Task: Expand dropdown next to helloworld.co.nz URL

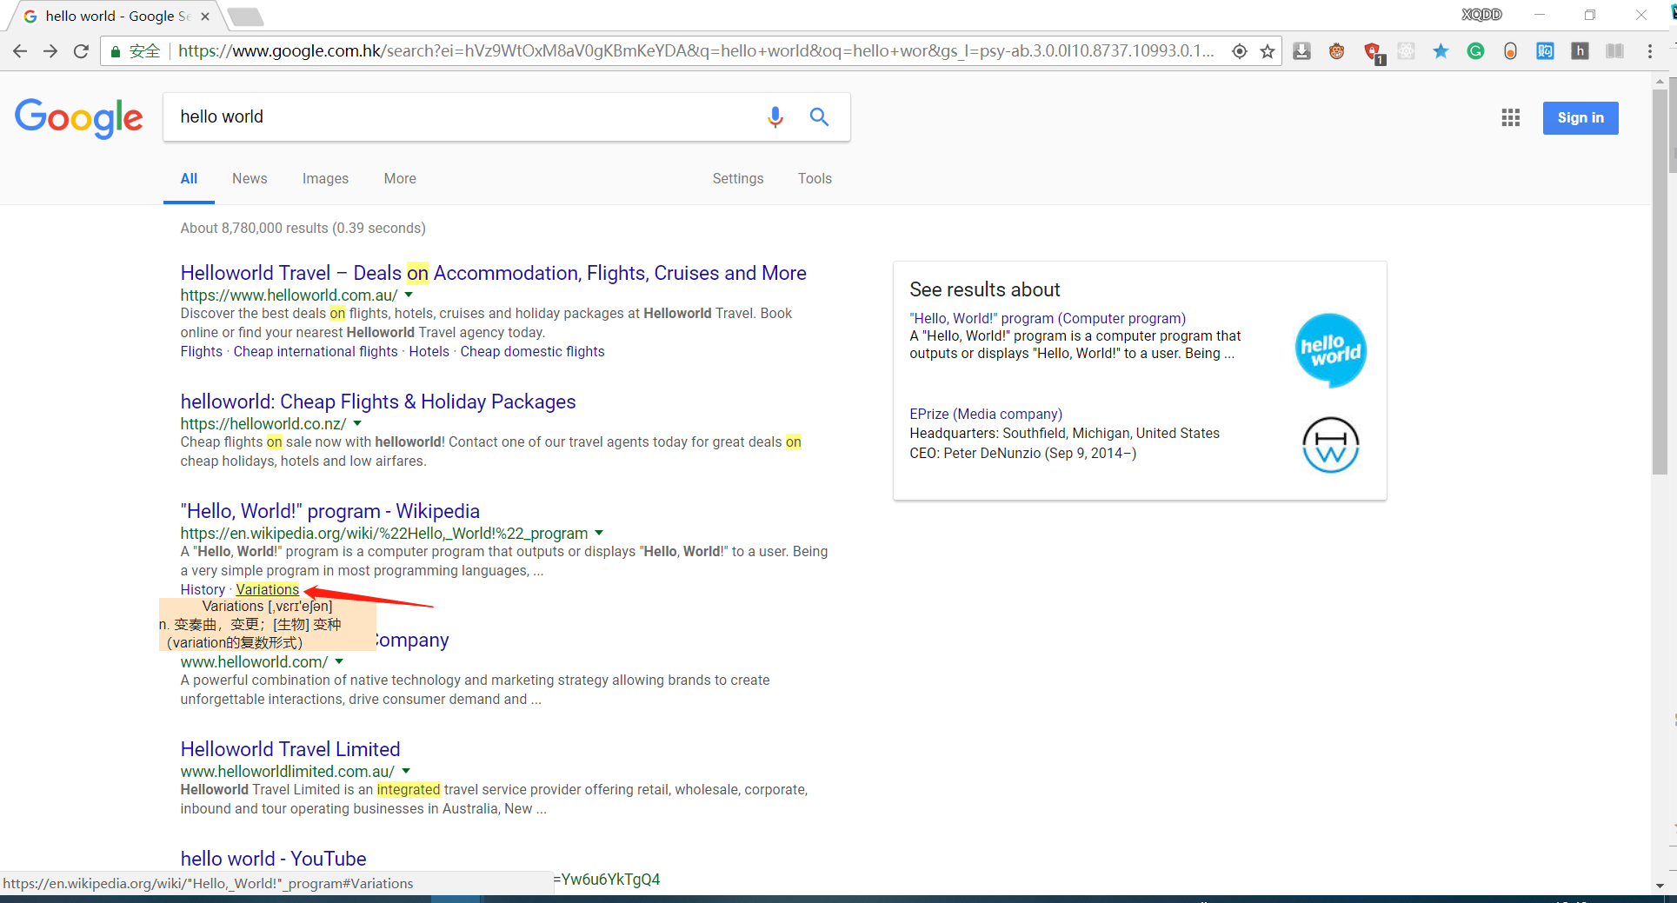Action: (x=357, y=423)
